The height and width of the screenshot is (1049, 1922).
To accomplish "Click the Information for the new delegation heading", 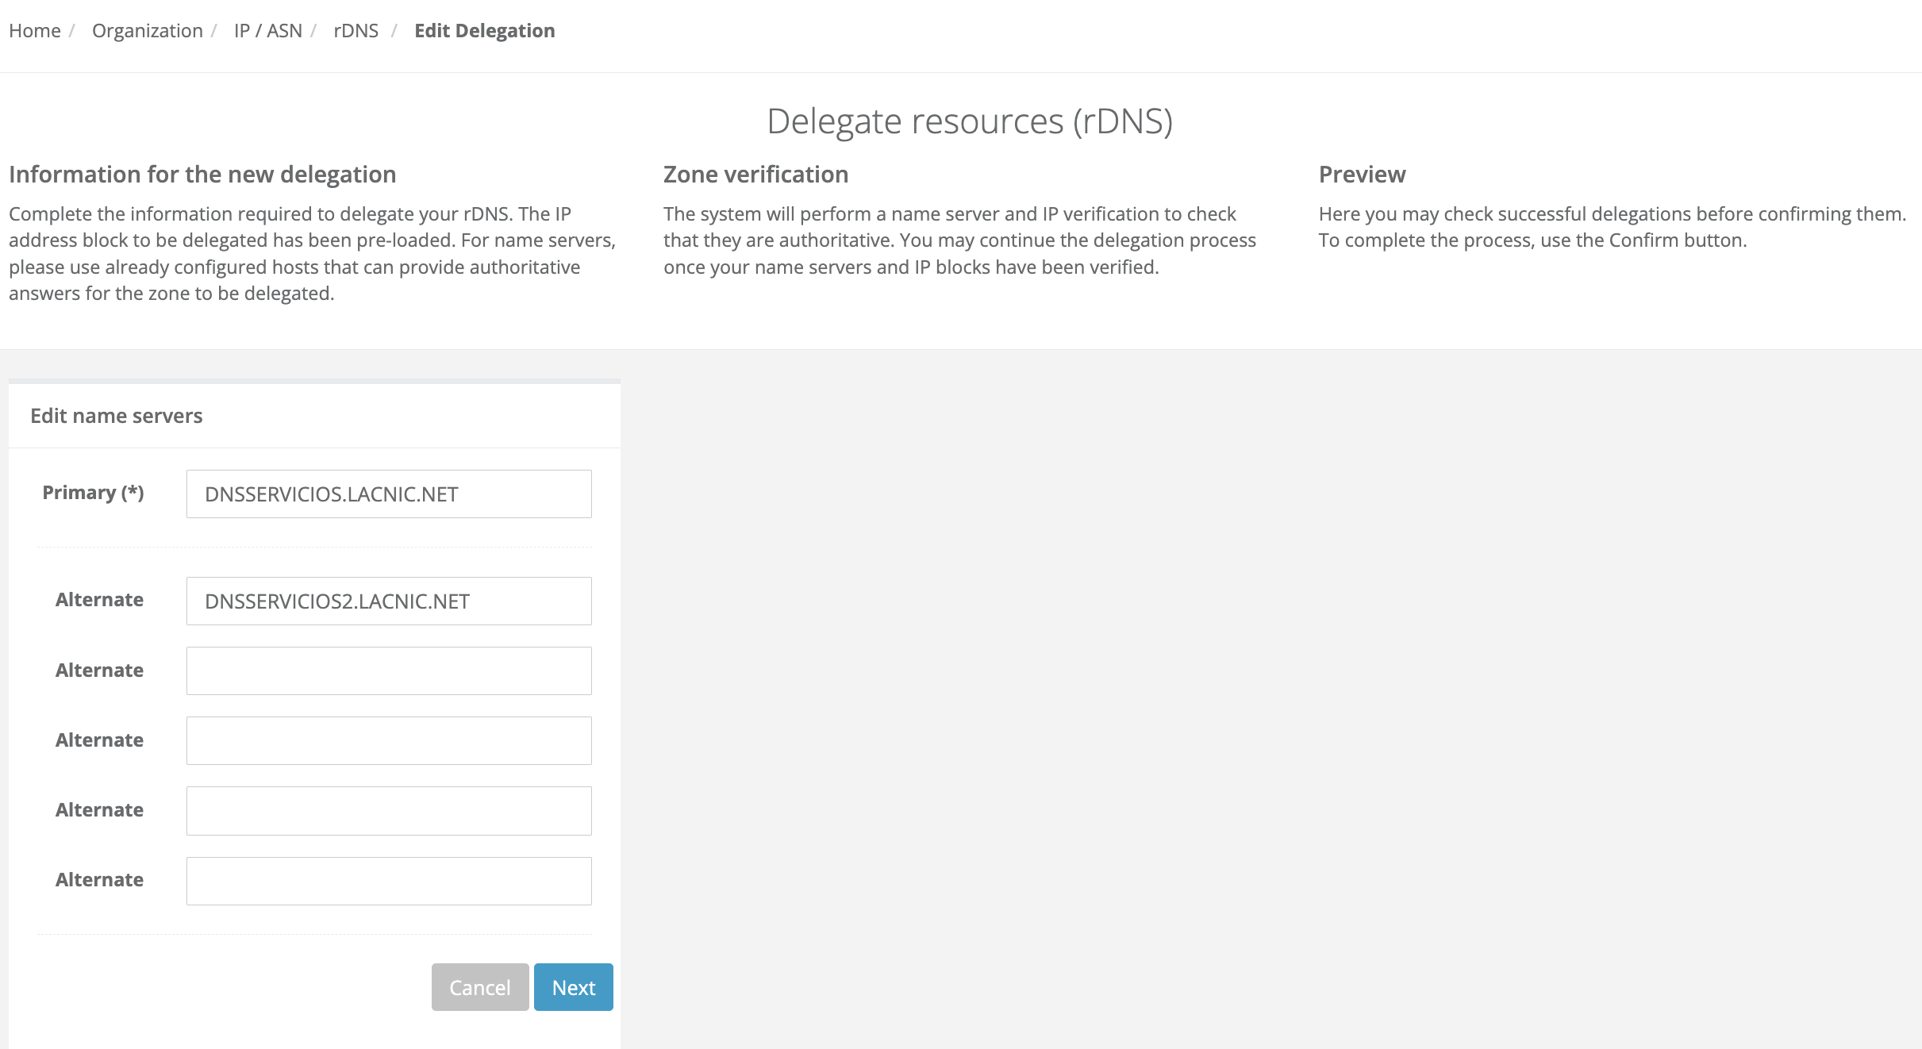I will 202,175.
